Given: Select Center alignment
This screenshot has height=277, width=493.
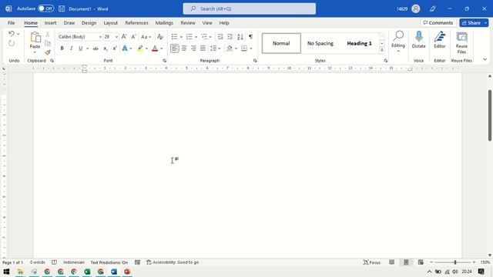Looking at the screenshot, I should [x=184, y=48].
